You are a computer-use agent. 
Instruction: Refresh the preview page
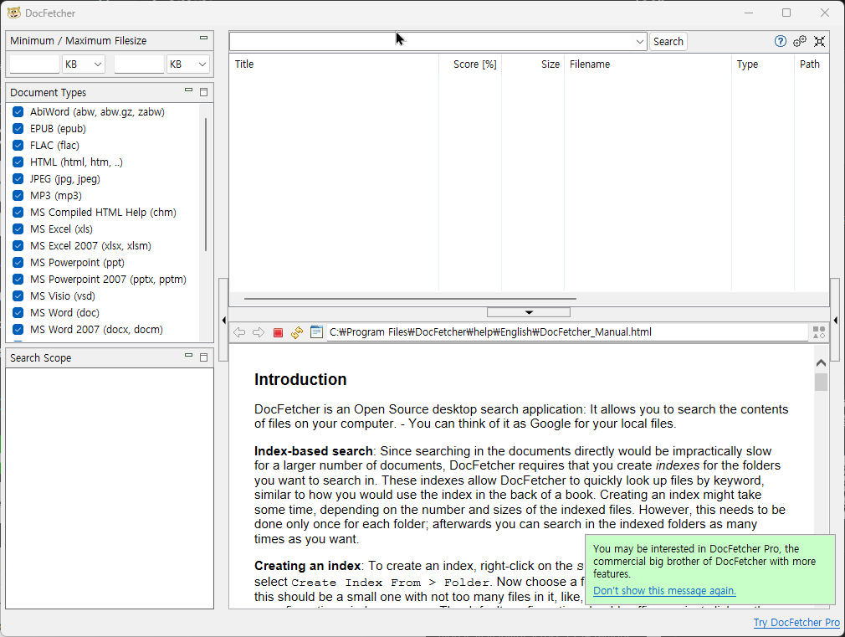click(297, 332)
